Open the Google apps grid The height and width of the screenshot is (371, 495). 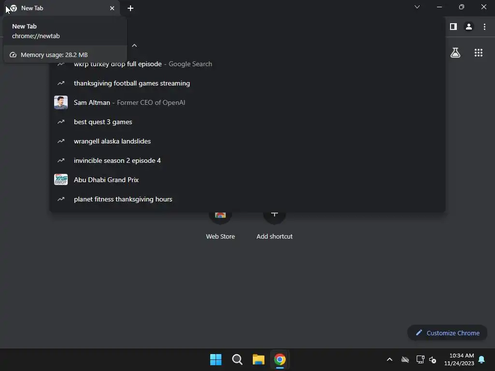[479, 53]
